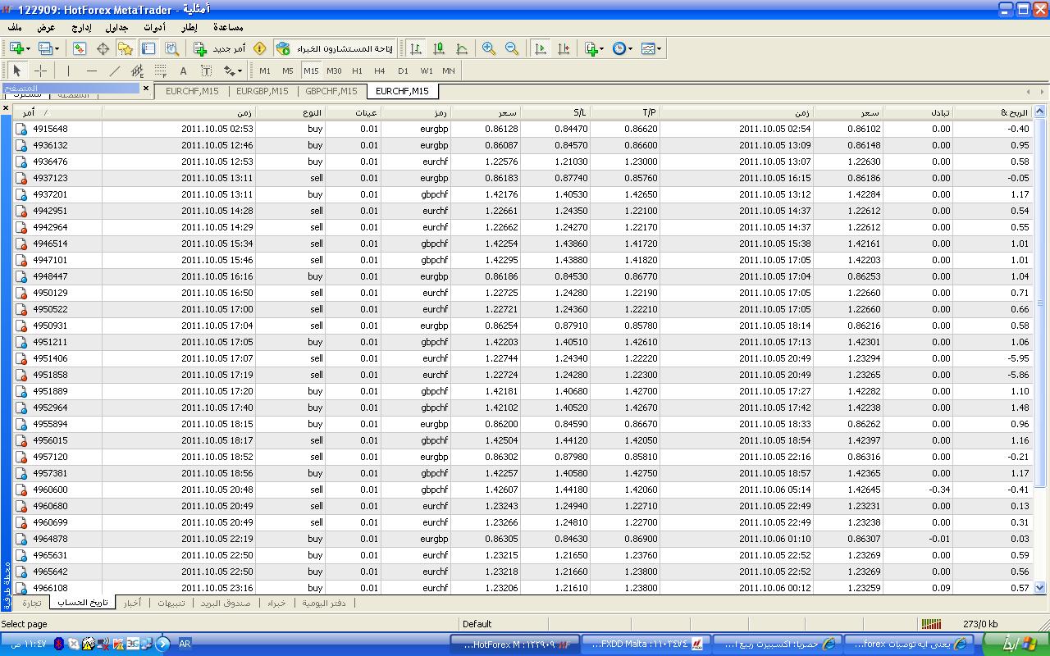
Task: Open the أخبار (News) terminal tab
Action: tap(132, 603)
